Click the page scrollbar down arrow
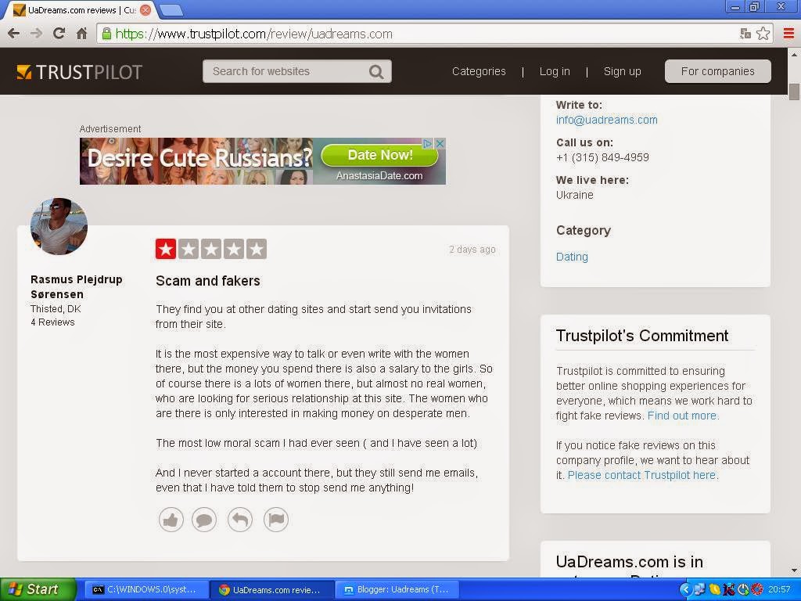The height and width of the screenshot is (601, 801). (x=794, y=570)
